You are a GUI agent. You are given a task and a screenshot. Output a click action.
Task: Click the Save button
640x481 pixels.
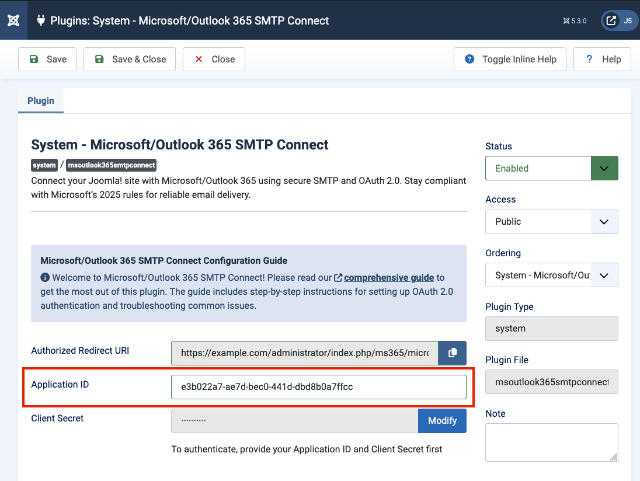[47, 59]
